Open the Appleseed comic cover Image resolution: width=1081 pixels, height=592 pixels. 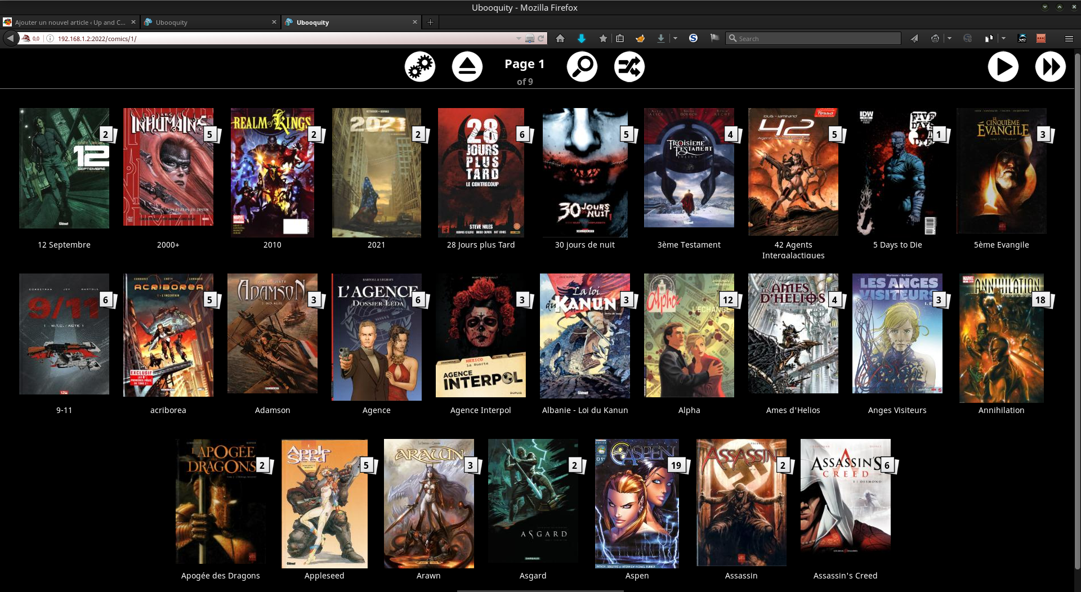click(325, 504)
